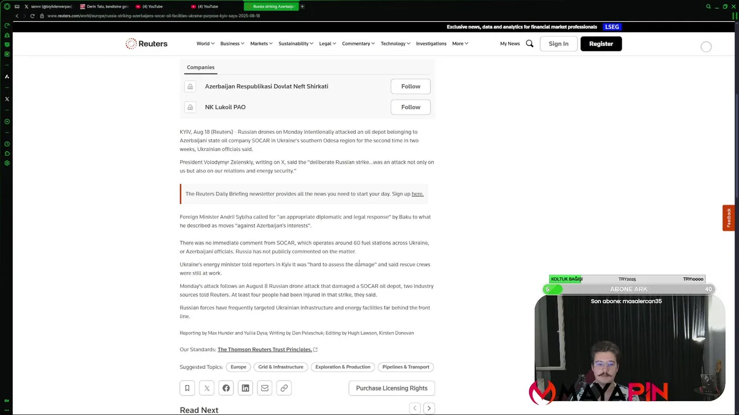Expand the Legal menu
This screenshot has width=739, height=415.
point(328,43)
